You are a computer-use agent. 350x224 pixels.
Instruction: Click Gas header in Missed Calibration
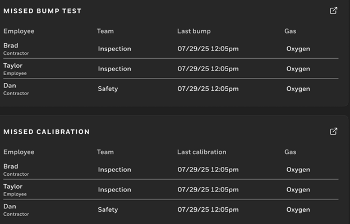[x=290, y=152]
